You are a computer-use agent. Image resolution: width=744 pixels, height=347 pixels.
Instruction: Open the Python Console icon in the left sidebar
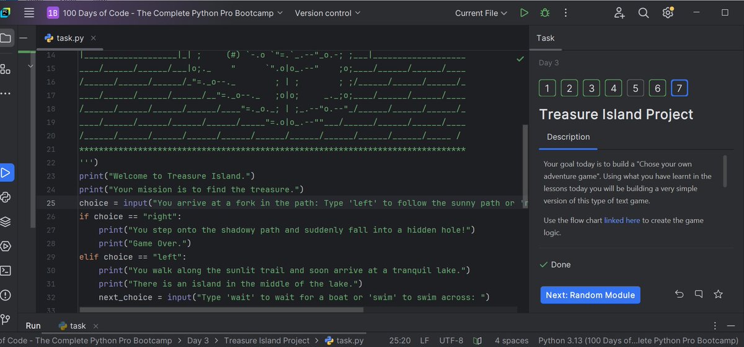coord(6,197)
